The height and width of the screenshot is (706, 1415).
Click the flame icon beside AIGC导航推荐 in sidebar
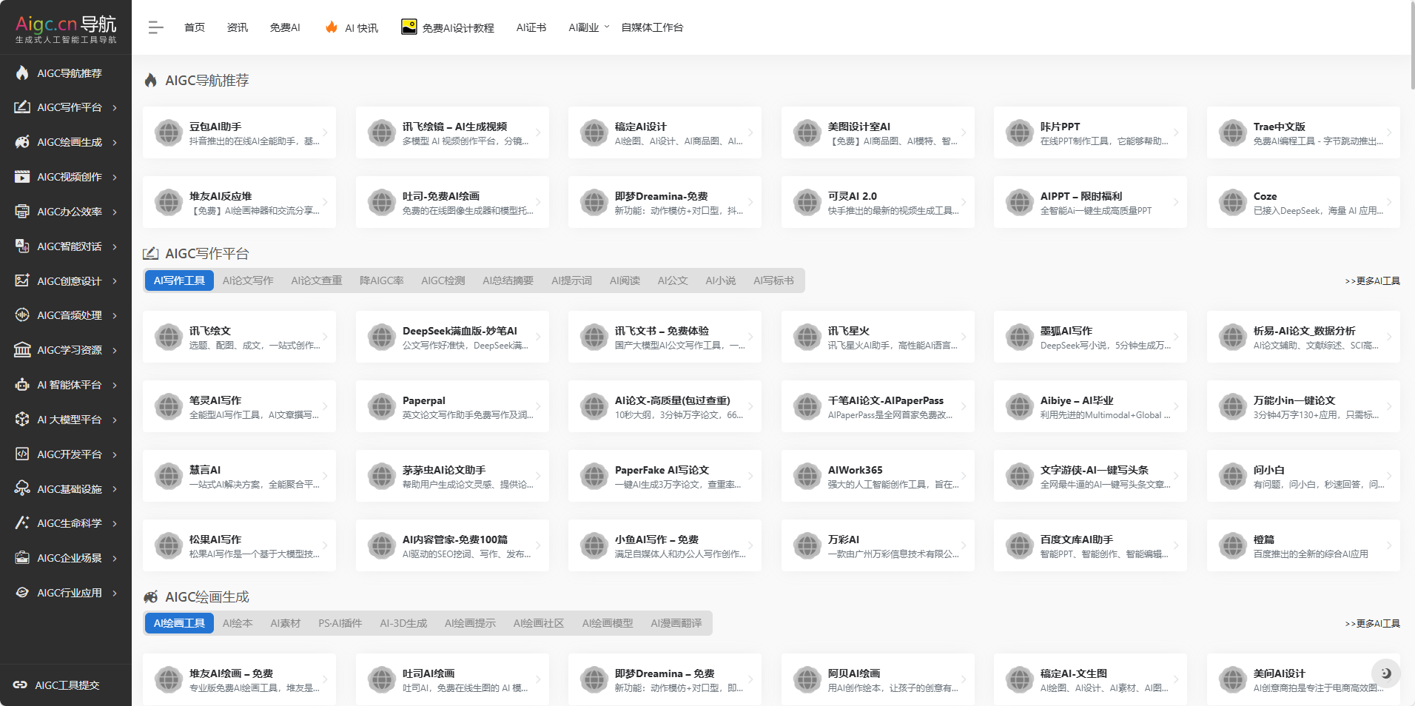pyautogui.click(x=22, y=73)
